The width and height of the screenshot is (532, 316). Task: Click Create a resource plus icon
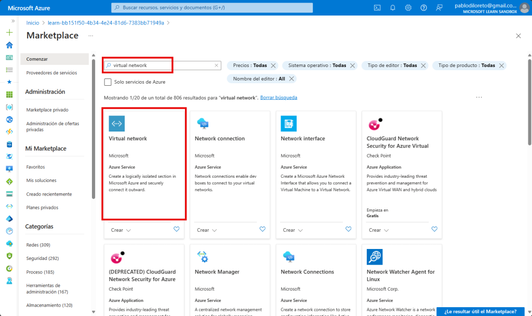pos(9,32)
